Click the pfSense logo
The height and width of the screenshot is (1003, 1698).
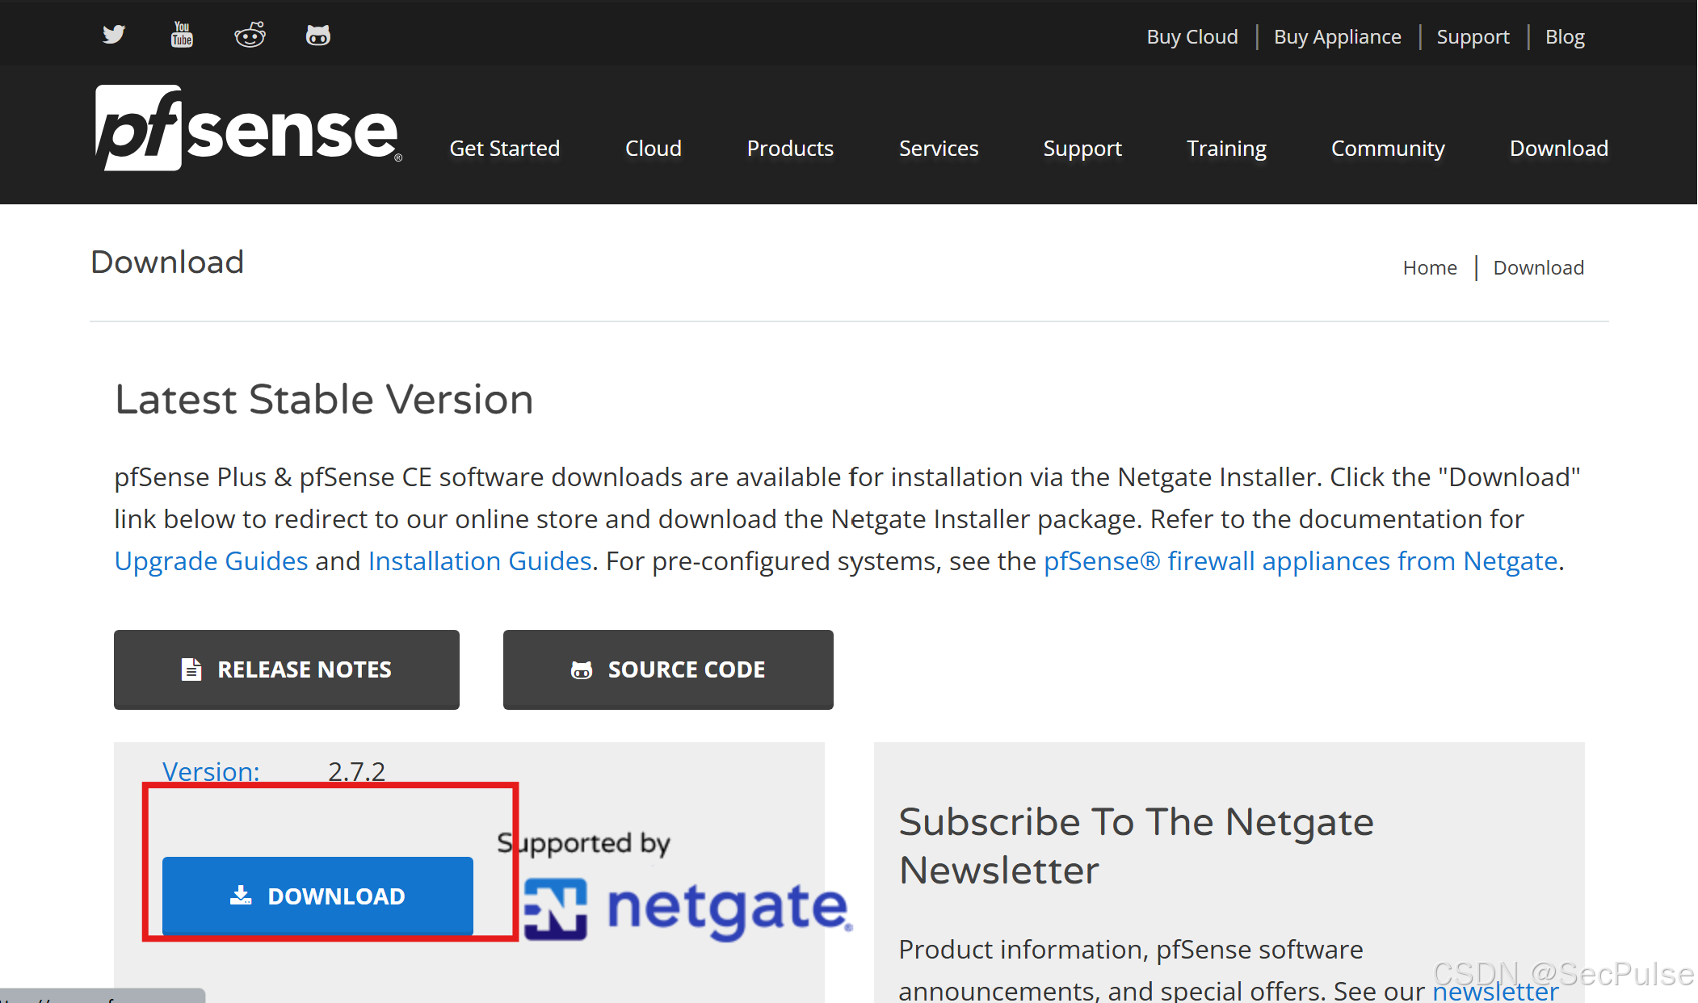coord(248,128)
